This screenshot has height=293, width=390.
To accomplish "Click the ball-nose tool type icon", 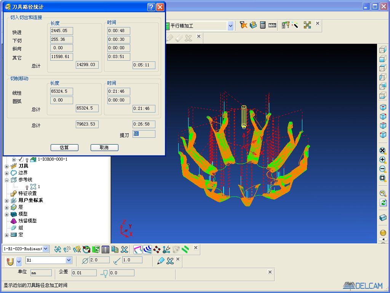I will (10, 261).
